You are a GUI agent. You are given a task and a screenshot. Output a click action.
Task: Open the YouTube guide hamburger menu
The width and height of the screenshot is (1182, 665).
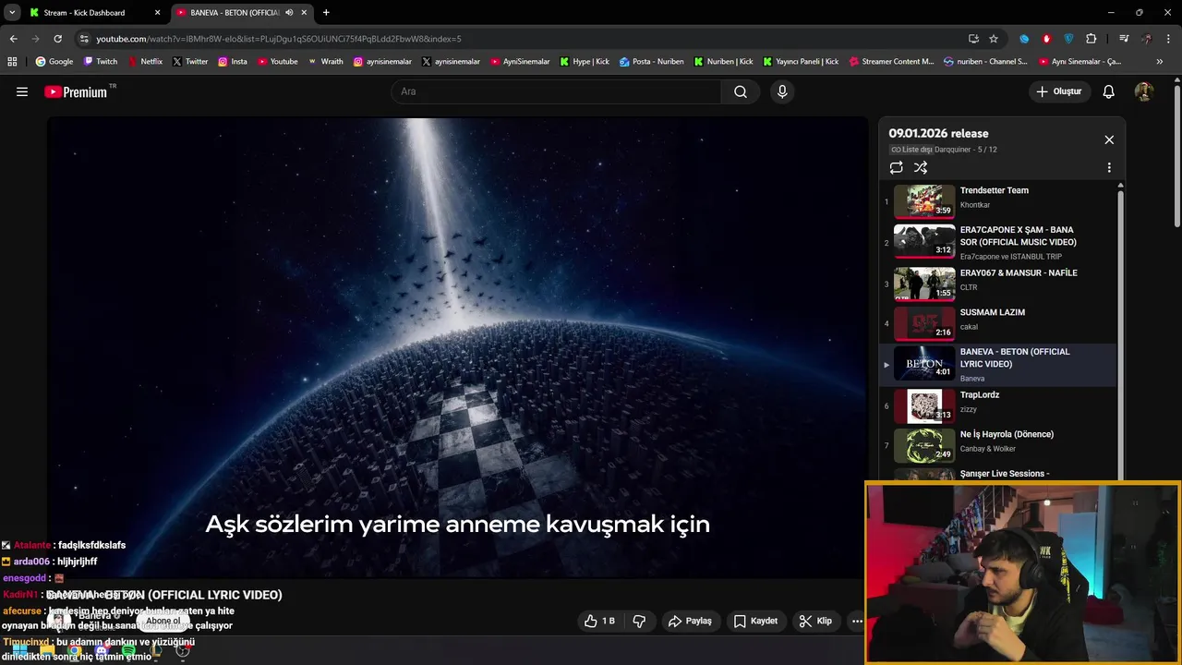click(22, 91)
